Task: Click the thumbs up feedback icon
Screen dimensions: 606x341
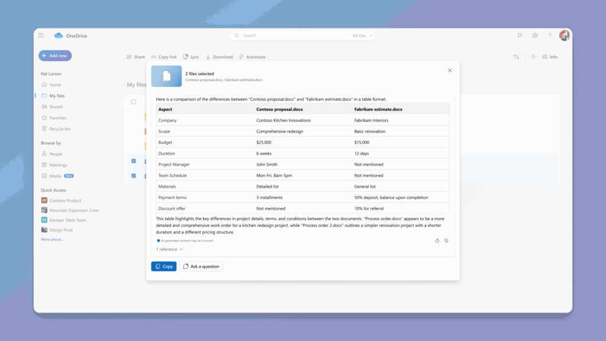Action: coord(437,241)
